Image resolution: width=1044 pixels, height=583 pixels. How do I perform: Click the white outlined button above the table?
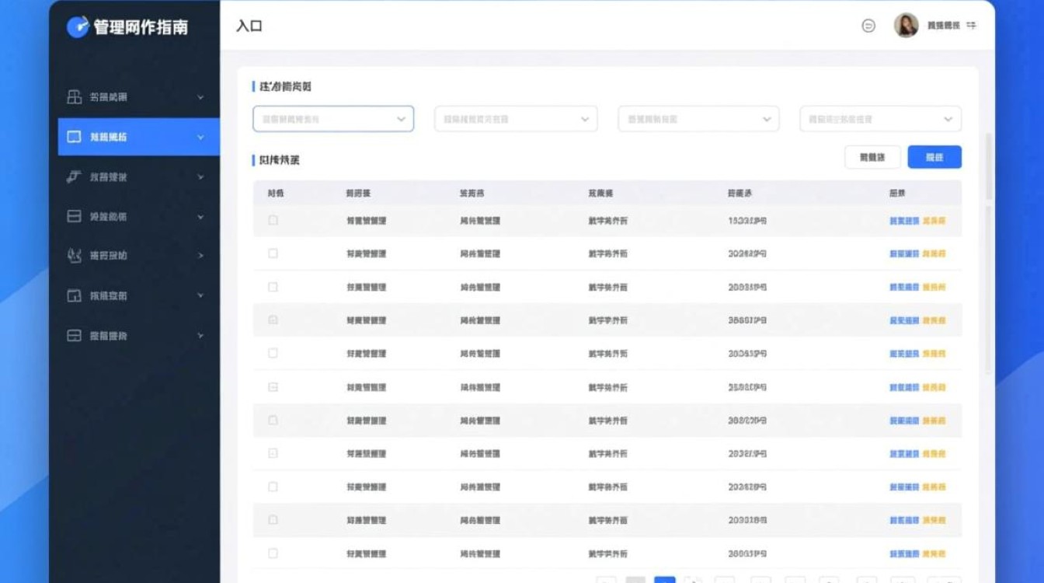(872, 157)
